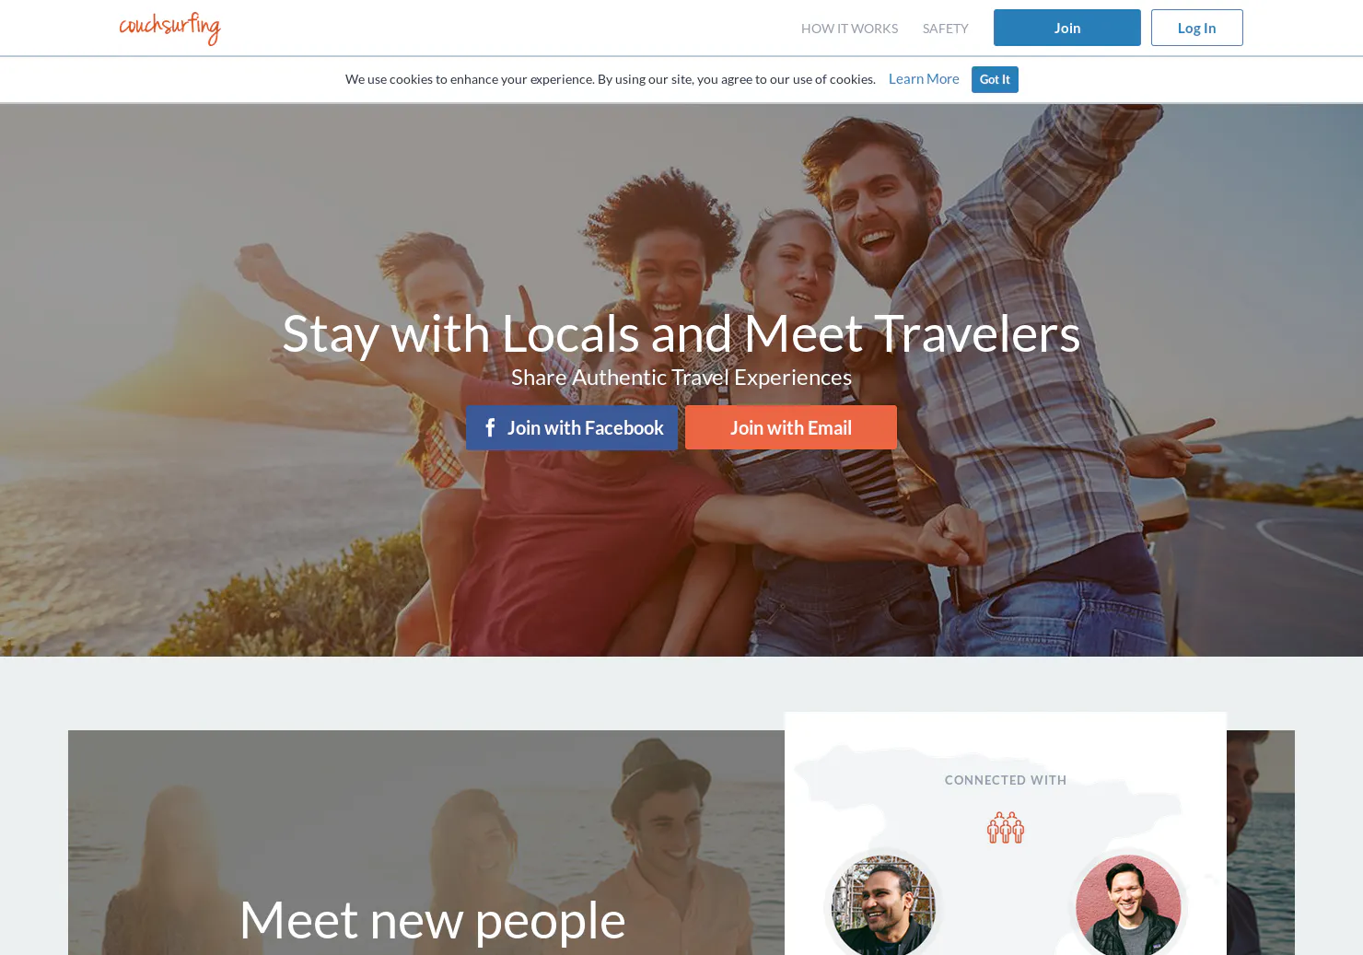Image resolution: width=1363 pixels, height=955 pixels.
Task: Dismiss cookie notice with Got It
Action: pyautogui.click(x=995, y=79)
